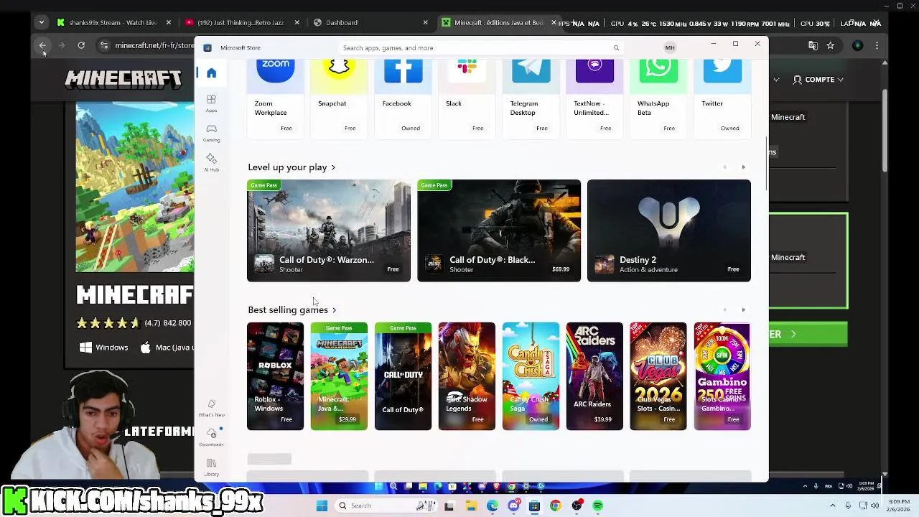Show next Level up your play items

[x=743, y=167]
